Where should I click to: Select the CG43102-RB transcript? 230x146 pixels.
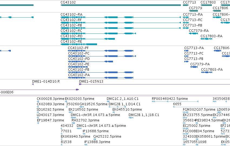click(x=121, y=28)
